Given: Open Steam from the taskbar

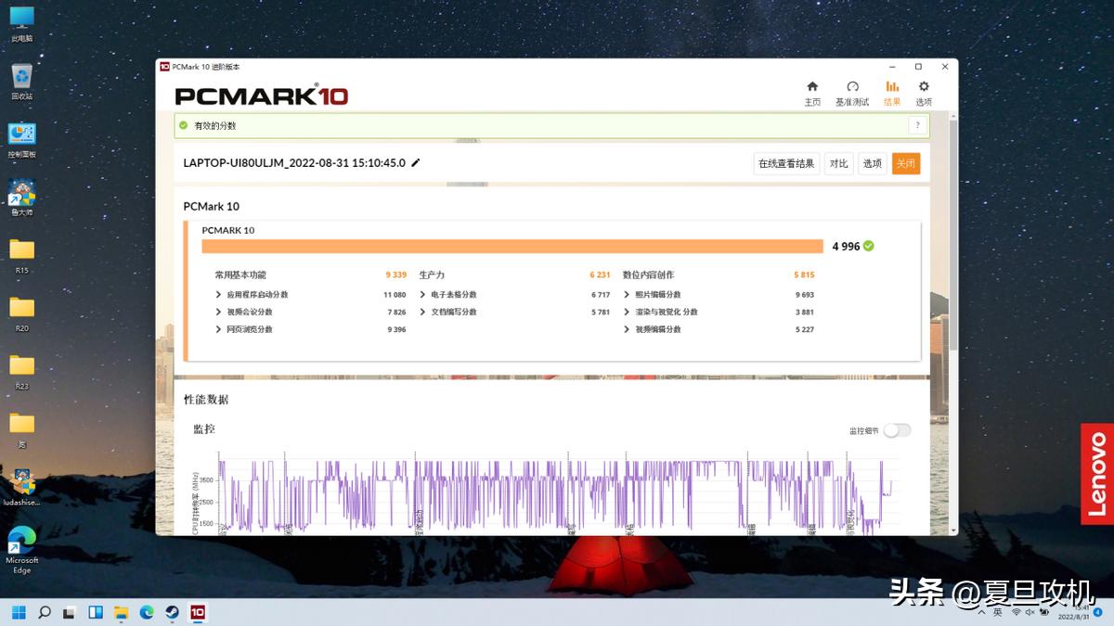Looking at the screenshot, I should coord(172,612).
